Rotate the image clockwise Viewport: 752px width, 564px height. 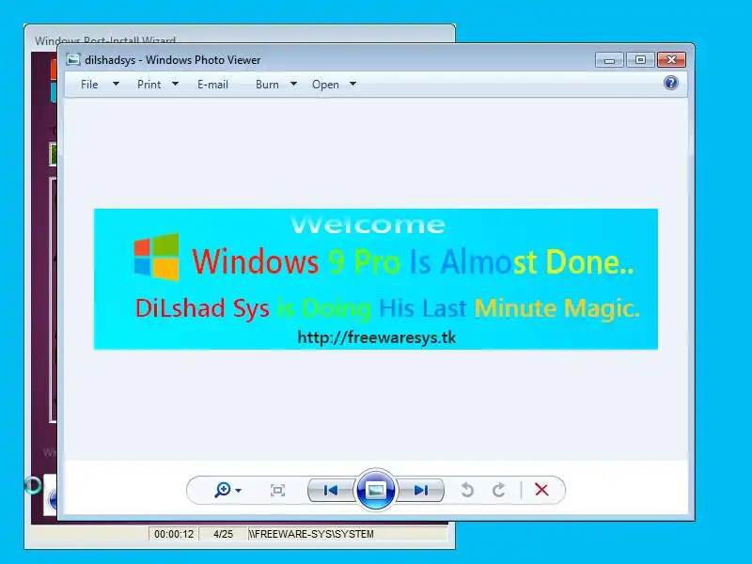[499, 490]
